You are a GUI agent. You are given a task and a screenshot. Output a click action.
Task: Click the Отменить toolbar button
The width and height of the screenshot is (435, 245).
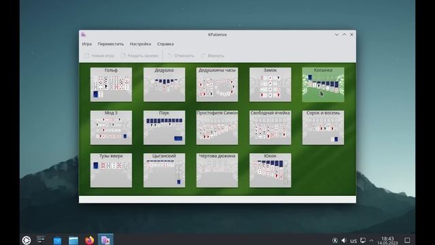[181, 56]
